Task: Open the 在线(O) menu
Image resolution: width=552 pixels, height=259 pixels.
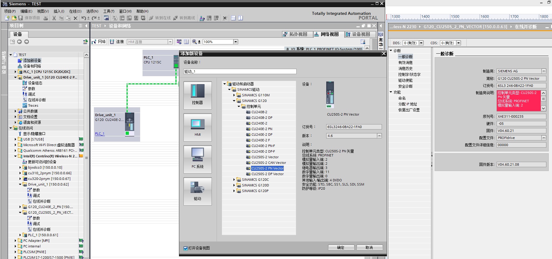Action: [75, 11]
